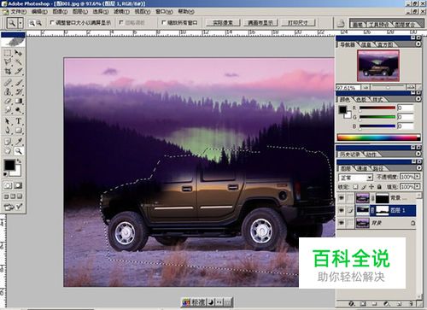Click create new layer icon in Layers panel
The height and width of the screenshot is (310, 427).
click(x=399, y=303)
